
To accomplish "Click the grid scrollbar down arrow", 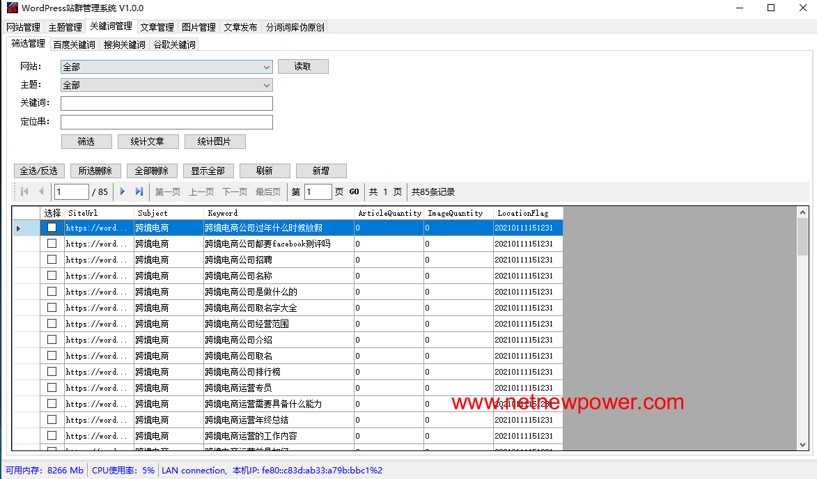I will pos(802,445).
